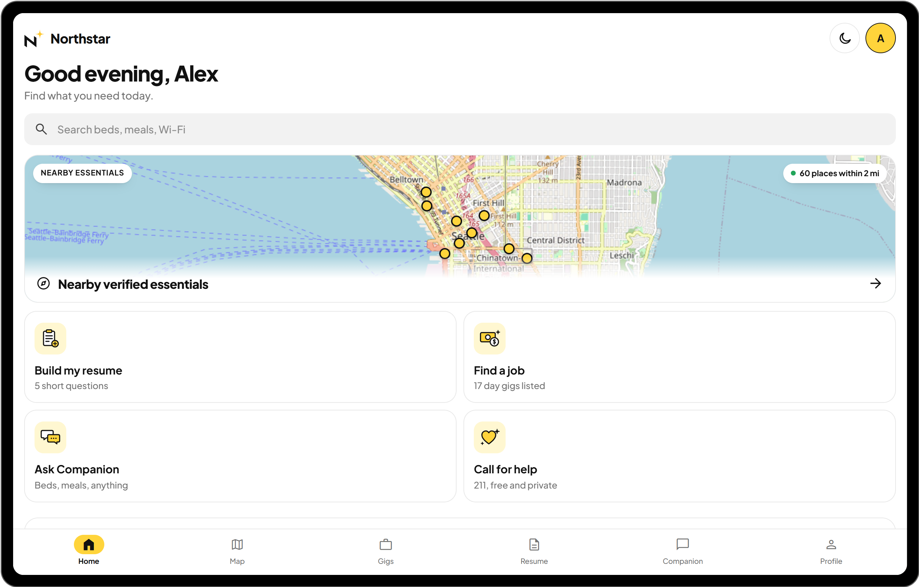Click the Ask Companion chat bubbles icon
The height and width of the screenshot is (587, 919).
(50, 437)
